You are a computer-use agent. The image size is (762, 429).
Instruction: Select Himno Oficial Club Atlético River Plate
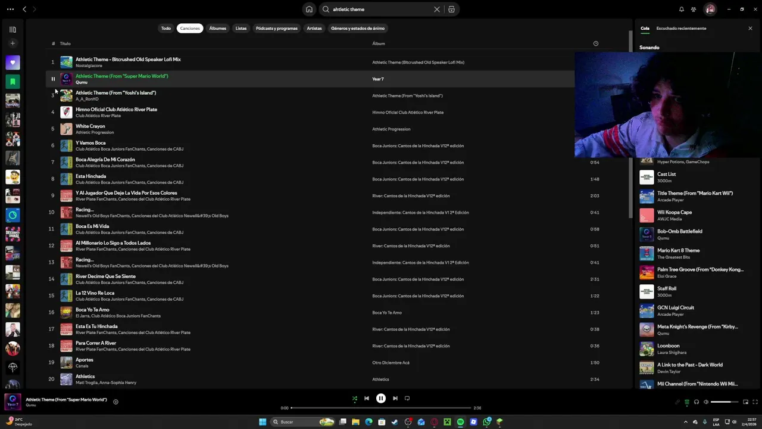click(116, 110)
